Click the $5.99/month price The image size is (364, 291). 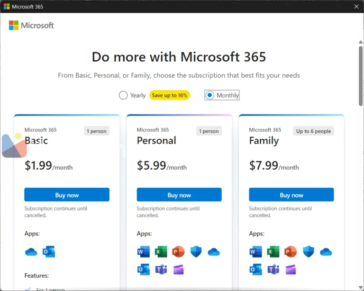pos(162,166)
